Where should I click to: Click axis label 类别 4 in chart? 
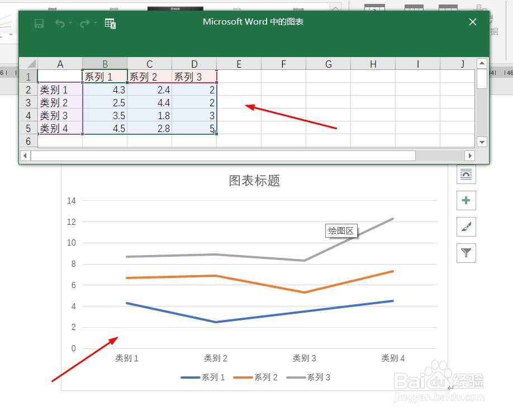pyautogui.click(x=393, y=359)
